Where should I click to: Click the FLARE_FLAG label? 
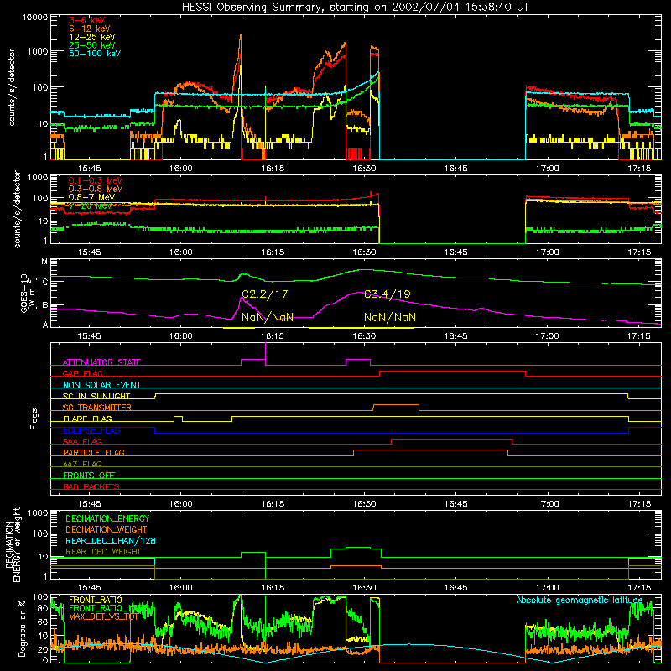(x=87, y=419)
